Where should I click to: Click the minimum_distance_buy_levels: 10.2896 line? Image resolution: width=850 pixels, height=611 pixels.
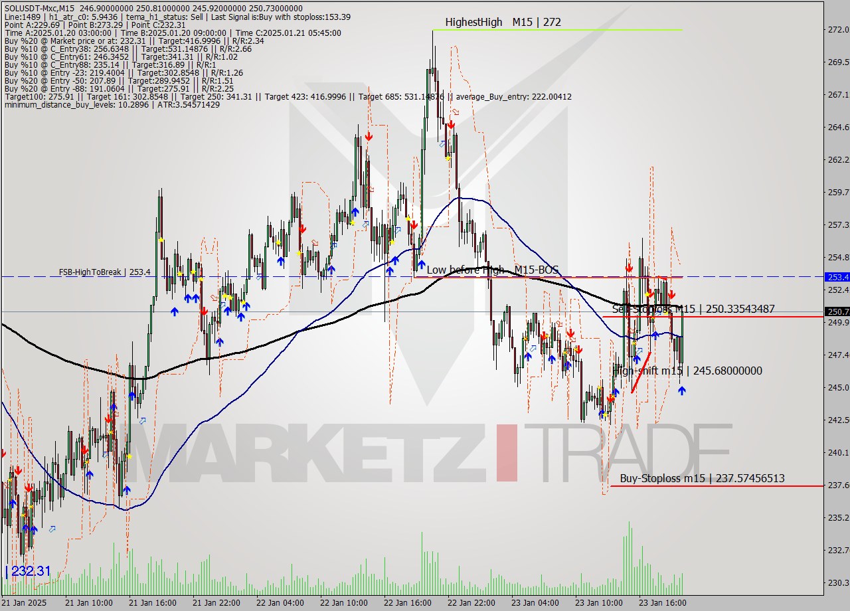click(x=112, y=105)
